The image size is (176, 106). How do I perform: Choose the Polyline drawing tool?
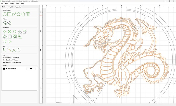pyautogui.click(x=14, y=14)
